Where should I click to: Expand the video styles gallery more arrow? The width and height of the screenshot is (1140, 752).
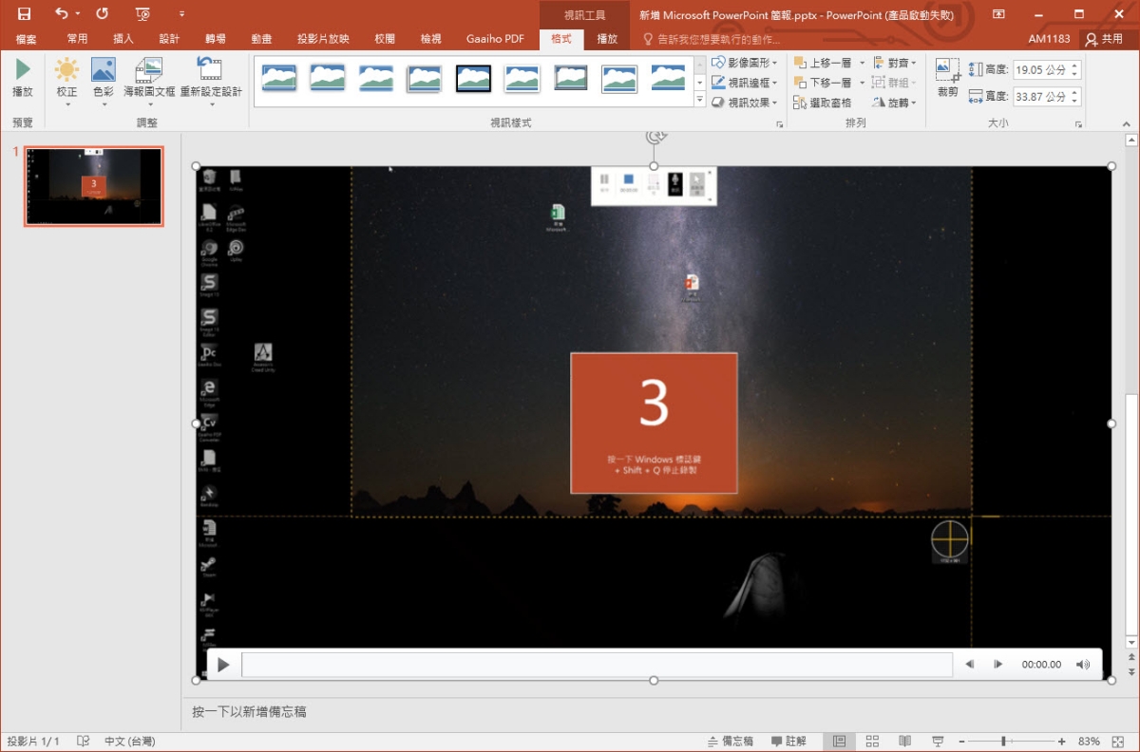pos(700,100)
